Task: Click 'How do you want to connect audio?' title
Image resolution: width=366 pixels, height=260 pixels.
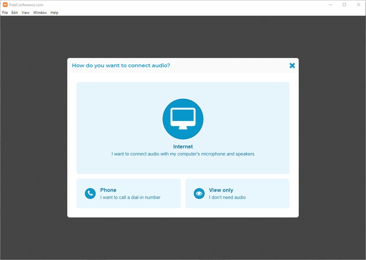Action: [x=121, y=65]
